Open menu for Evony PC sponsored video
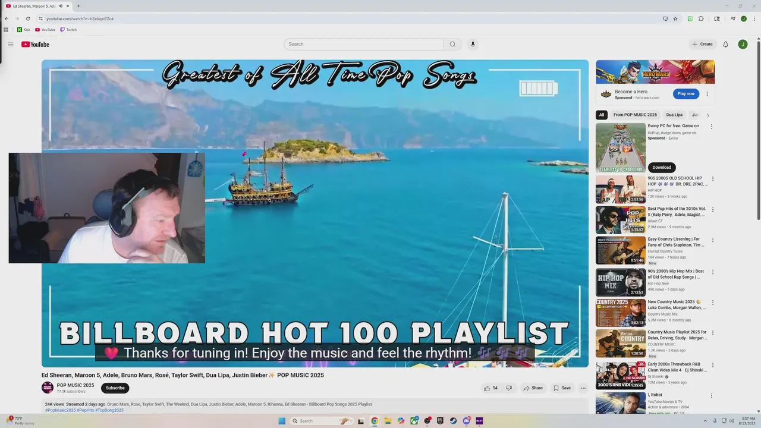The height and width of the screenshot is (428, 761). click(x=711, y=127)
